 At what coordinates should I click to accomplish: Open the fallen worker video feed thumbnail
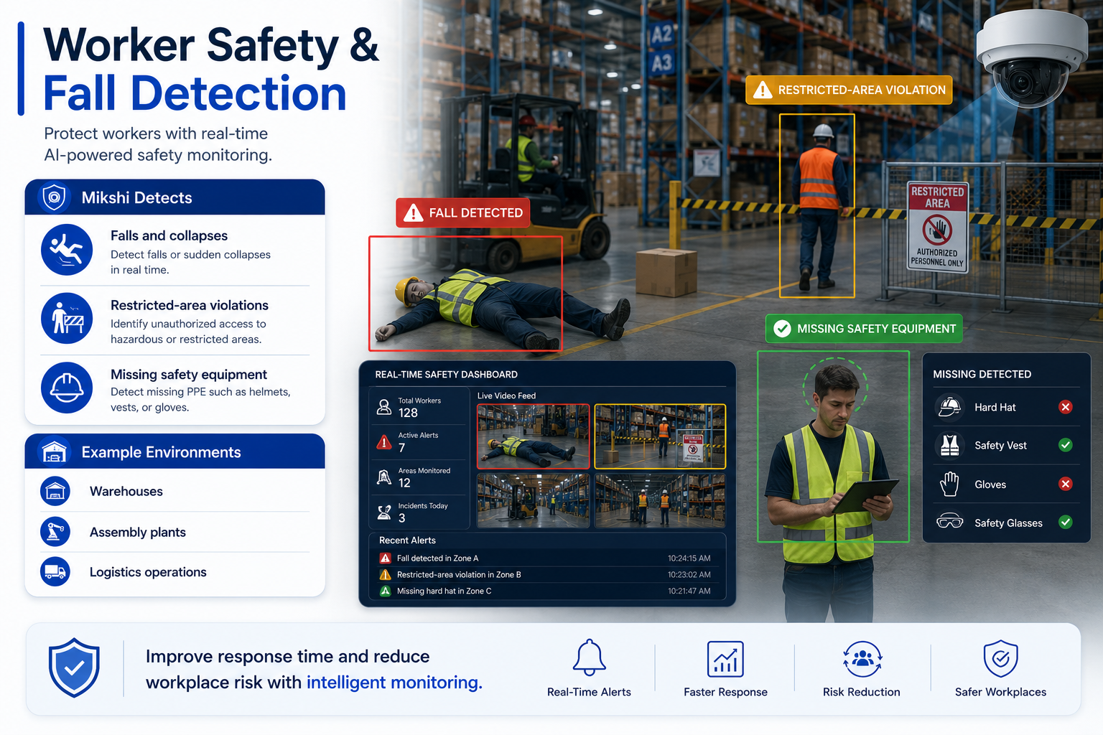click(534, 436)
